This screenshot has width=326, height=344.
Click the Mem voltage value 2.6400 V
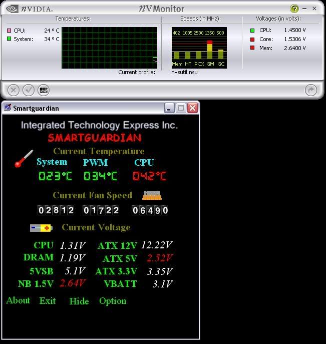295,48
